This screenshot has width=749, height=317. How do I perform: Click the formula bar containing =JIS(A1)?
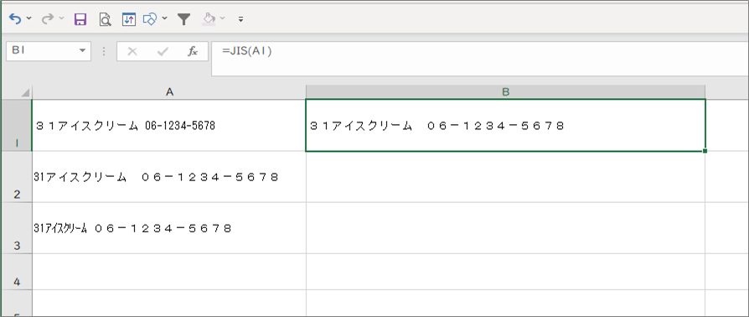pyautogui.click(x=479, y=59)
